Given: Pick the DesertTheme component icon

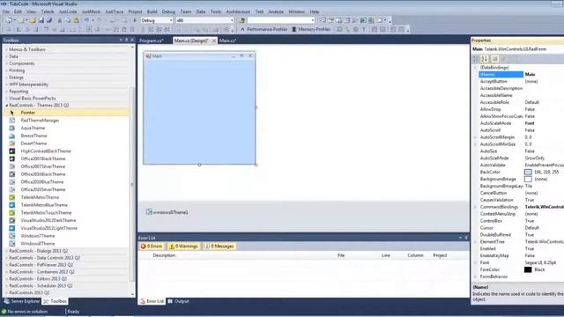Looking at the screenshot, I should click(12, 144).
